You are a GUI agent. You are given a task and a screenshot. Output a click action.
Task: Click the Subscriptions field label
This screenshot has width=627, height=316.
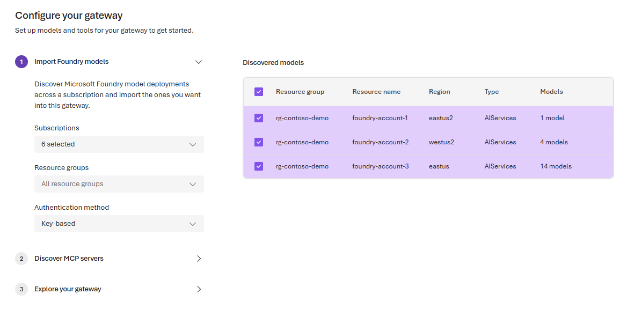tap(57, 128)
